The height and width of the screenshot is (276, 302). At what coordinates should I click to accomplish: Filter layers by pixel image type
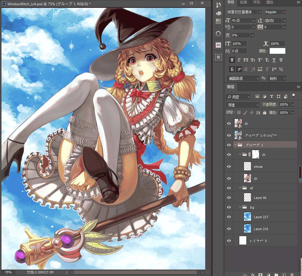point(257,97)
